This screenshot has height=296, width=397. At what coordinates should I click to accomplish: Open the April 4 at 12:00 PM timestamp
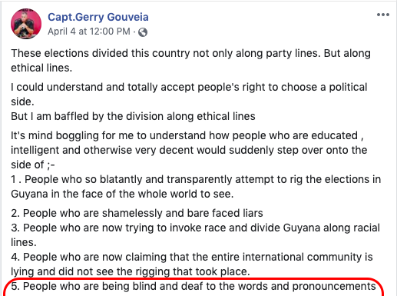[89, 32]
